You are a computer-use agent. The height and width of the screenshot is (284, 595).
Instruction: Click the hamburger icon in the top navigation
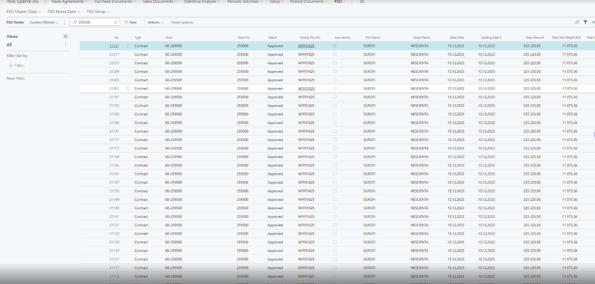(x=362, y=2)
